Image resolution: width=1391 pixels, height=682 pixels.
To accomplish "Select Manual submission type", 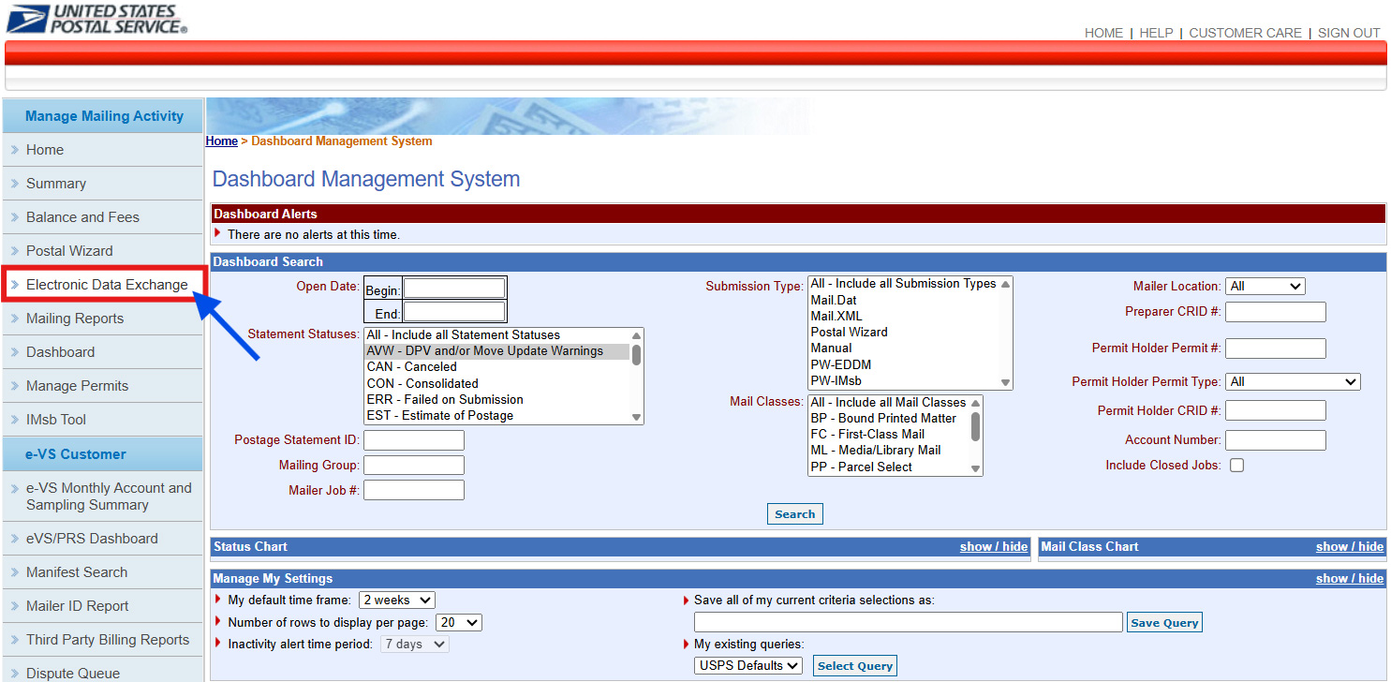I will coord(903,348).
